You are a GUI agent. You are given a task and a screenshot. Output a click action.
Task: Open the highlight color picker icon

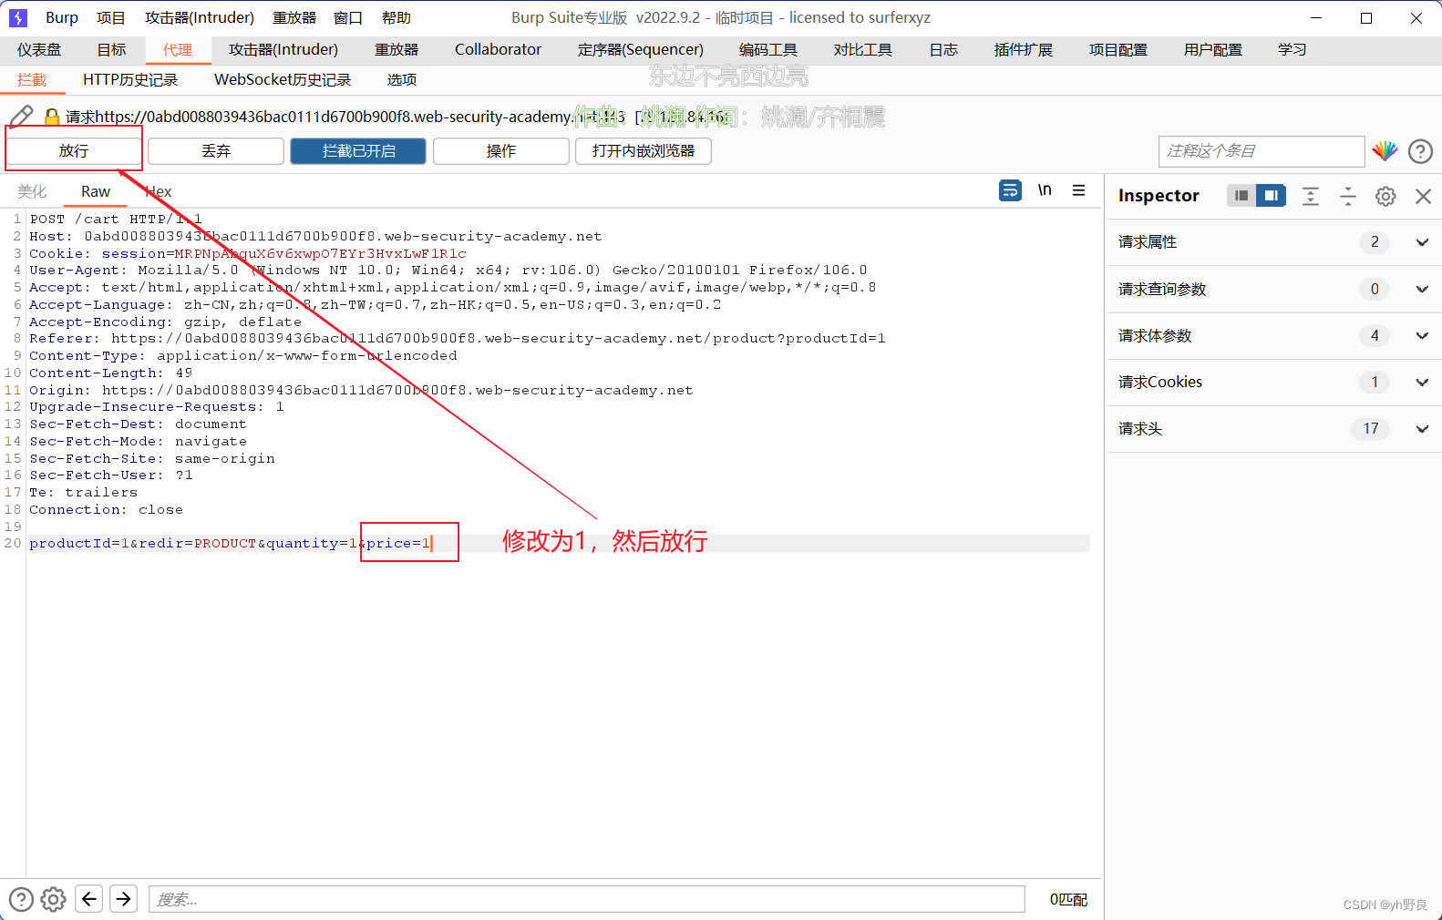tap(1385, 151)
